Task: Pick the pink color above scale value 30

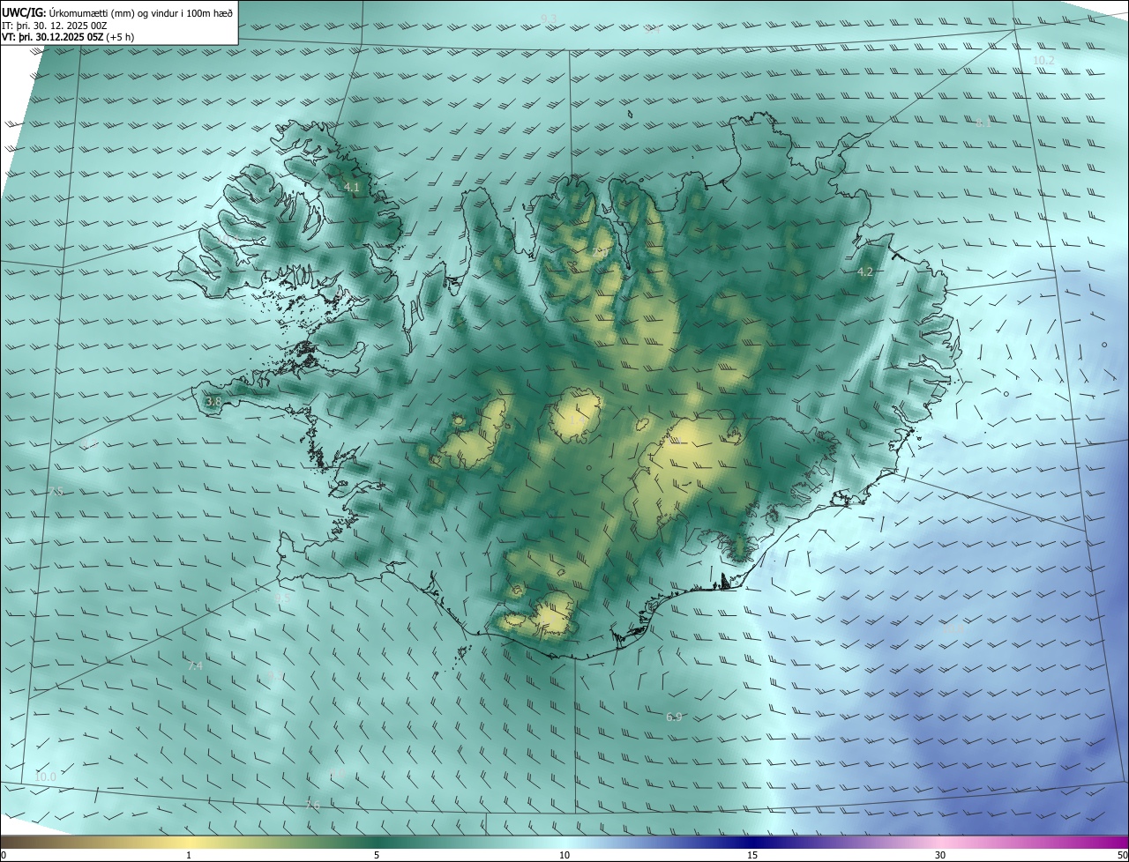Action: (940, 843)
